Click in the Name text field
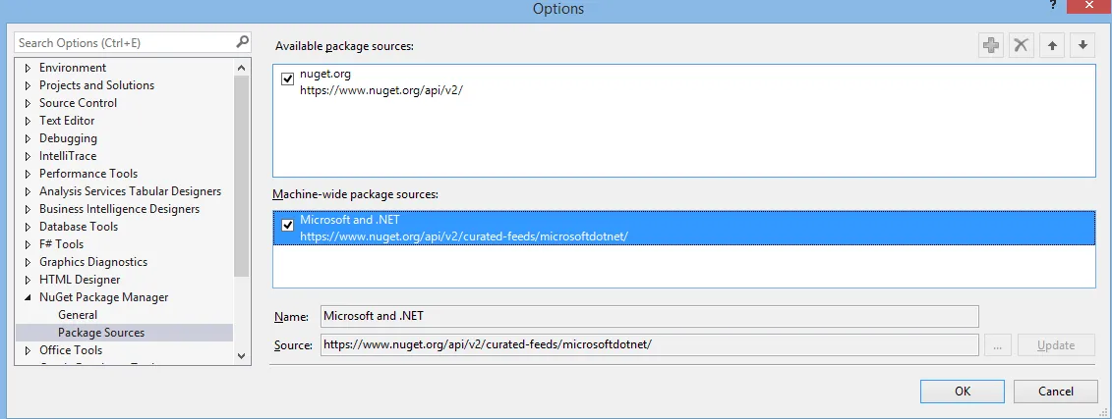This screenshot has height=419, width=1112. [x=649, y=316]
